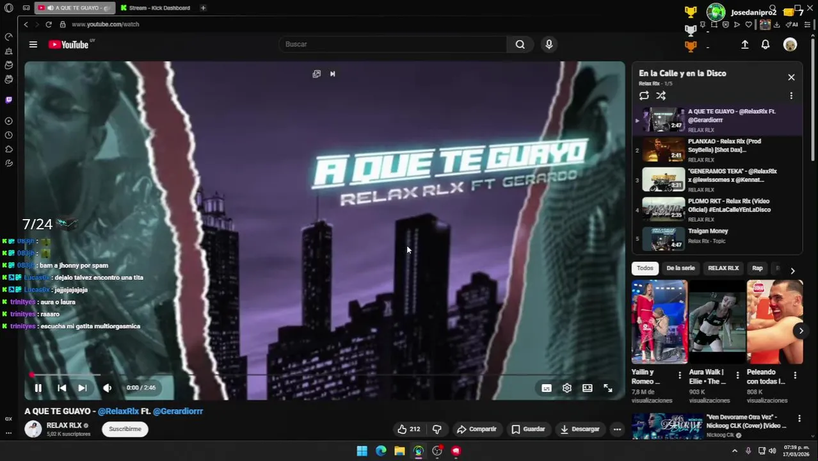Start voice search with the microphone icon

tap(549, 44)
